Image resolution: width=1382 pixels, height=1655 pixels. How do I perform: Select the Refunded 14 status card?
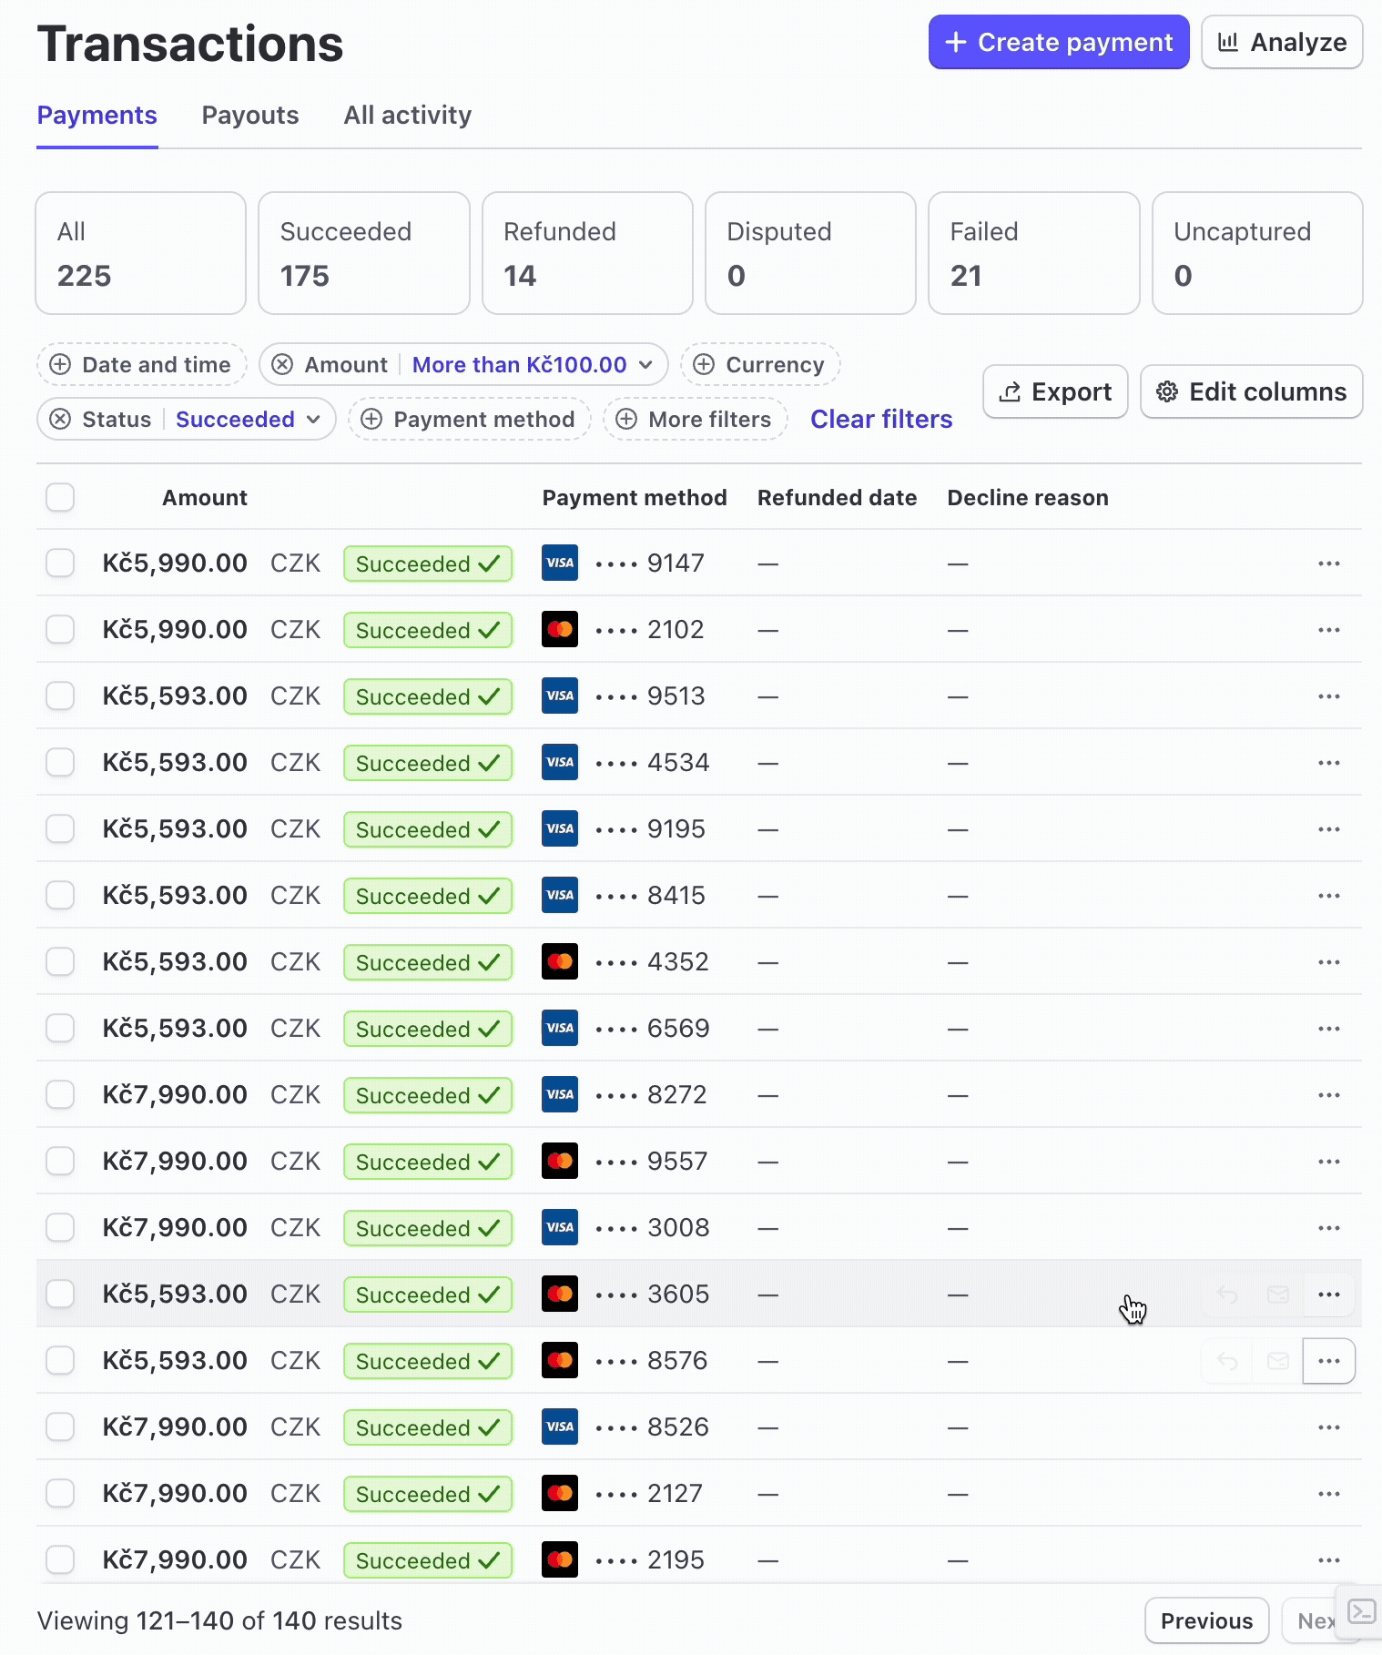click(587, 253)
